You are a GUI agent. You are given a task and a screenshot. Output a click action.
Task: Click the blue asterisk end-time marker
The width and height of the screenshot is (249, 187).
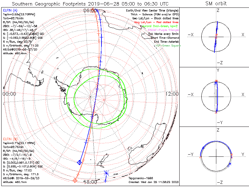[106, 173]
